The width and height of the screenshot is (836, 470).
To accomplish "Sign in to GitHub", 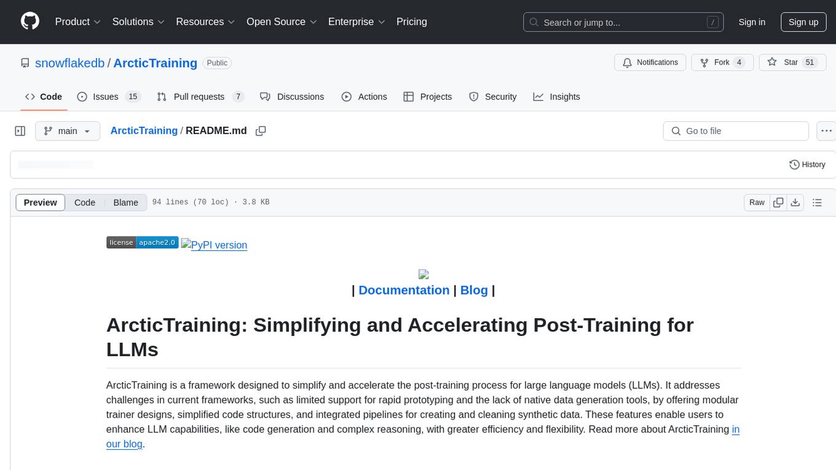I will point(752,22).
